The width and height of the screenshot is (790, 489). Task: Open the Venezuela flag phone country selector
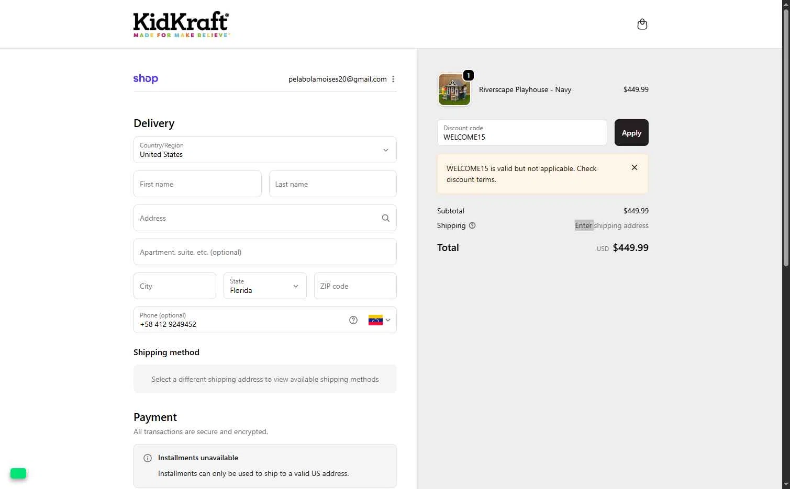click(380, 320)
